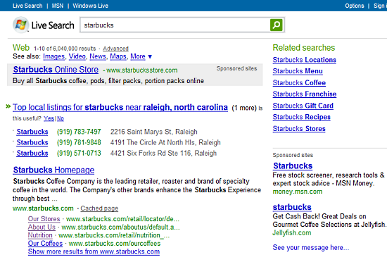
Task: Switch to Video results
Action: pos(77,56)
